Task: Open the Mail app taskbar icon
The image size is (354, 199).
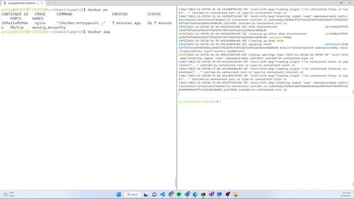Action: [x=220, y=195]
